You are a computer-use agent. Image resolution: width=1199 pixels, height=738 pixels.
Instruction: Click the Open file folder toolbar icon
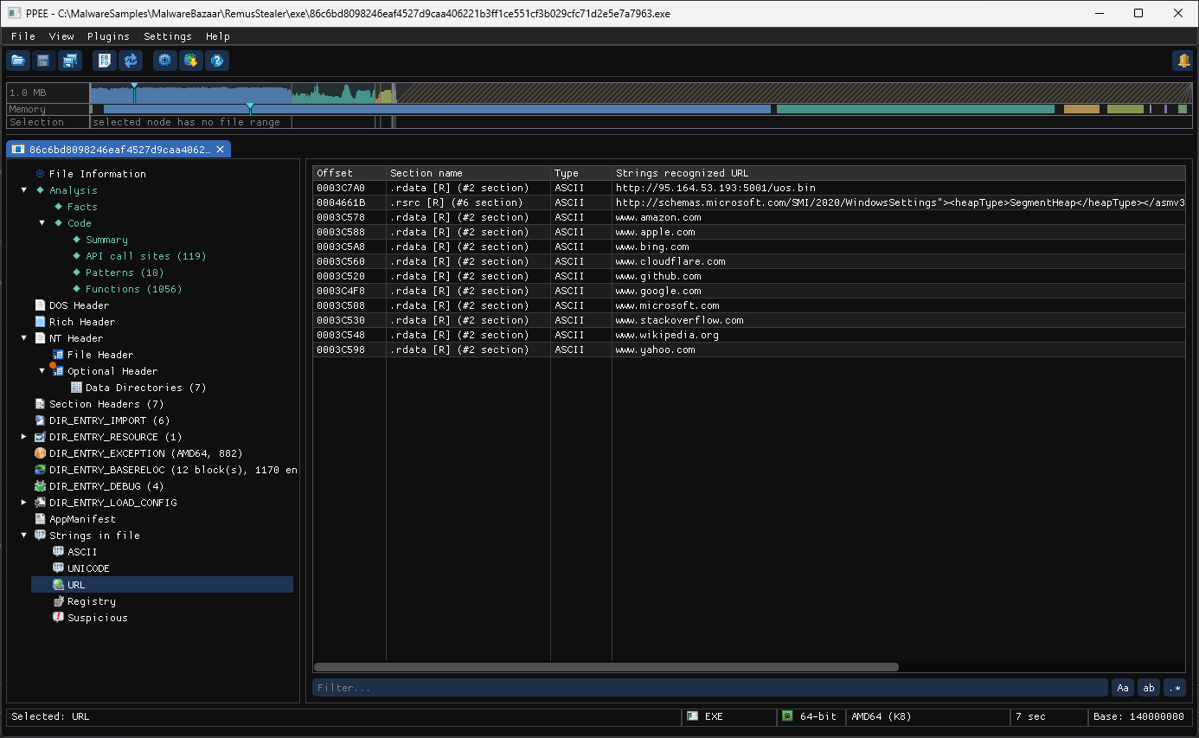(17, 61)
